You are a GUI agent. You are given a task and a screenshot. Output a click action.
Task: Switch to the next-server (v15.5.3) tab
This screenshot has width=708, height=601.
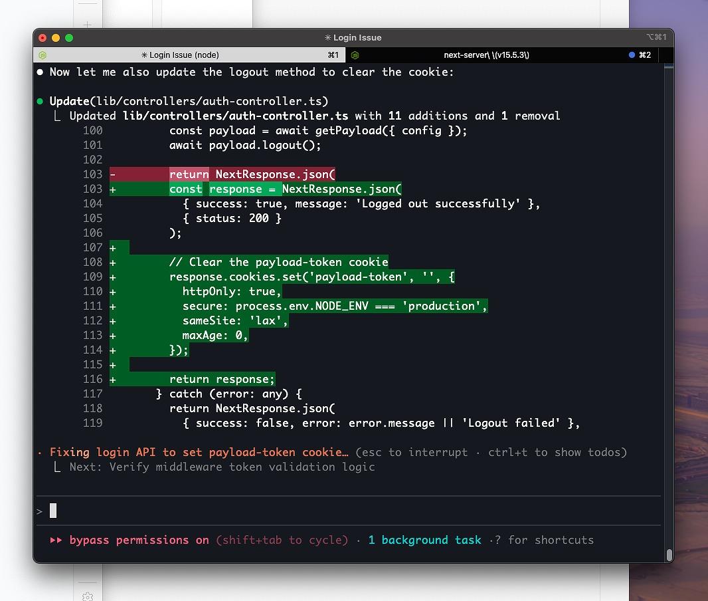[x=486, y=55]
